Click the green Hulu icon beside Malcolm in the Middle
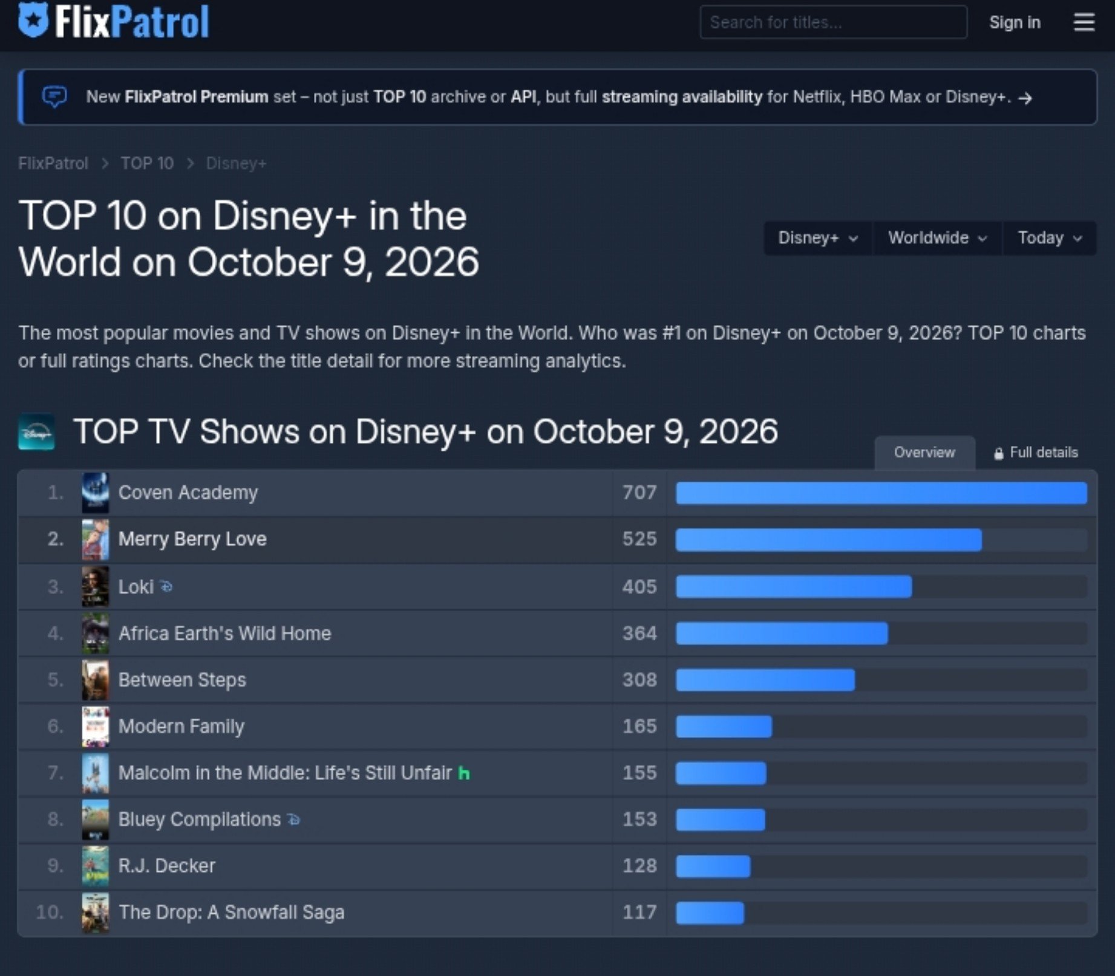1115x976 pixels. point(464,773)
